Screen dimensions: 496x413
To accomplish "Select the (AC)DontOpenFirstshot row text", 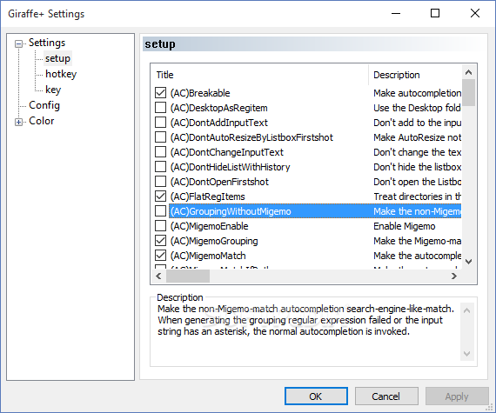I will [219, 182].
